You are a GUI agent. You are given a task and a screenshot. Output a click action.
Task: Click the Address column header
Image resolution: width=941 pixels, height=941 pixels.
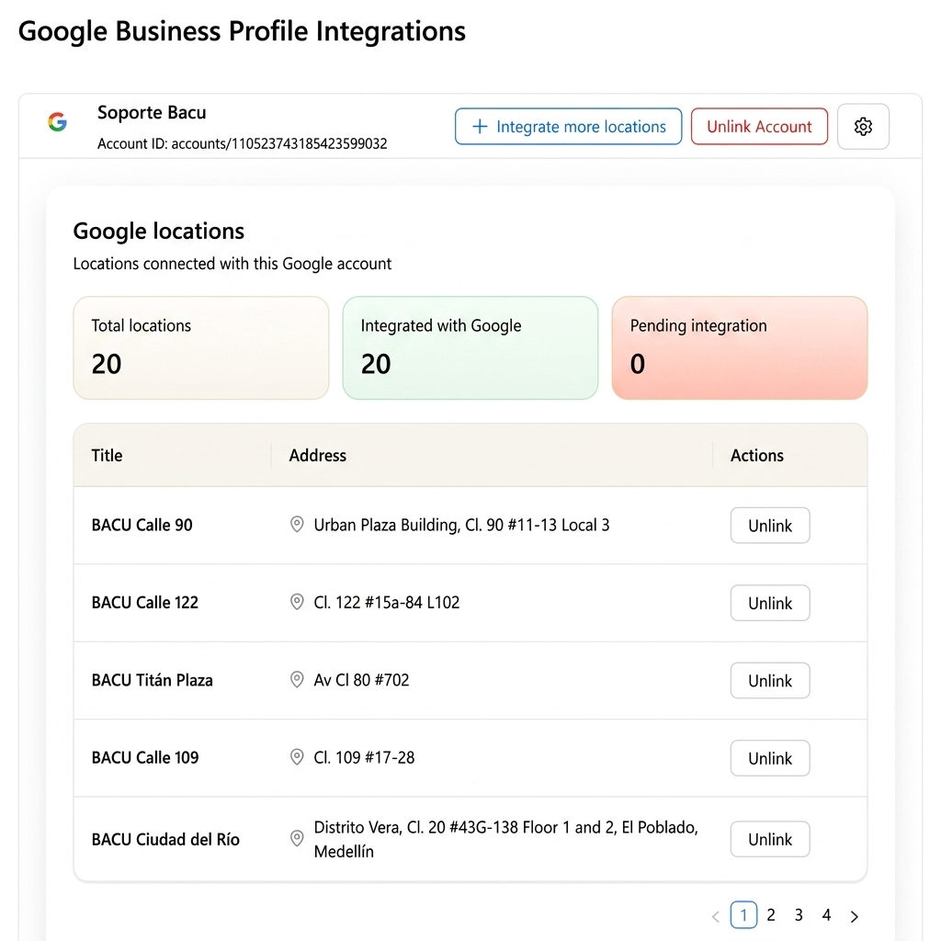click(x=317, y=456)
